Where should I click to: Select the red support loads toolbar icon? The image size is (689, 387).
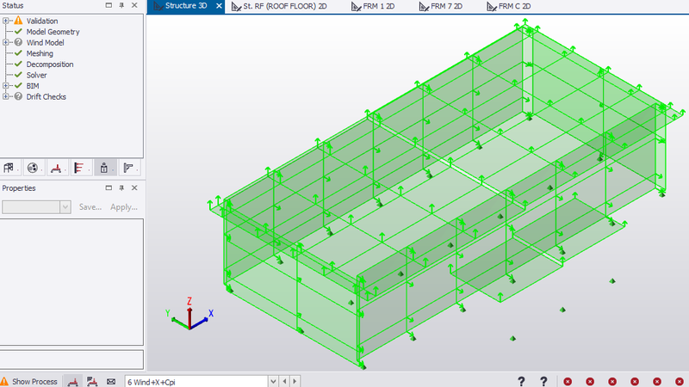pos(56,168)
